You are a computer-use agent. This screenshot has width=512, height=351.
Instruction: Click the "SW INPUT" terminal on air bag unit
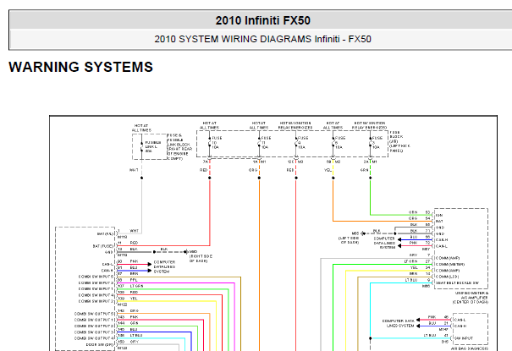point(464,338)
